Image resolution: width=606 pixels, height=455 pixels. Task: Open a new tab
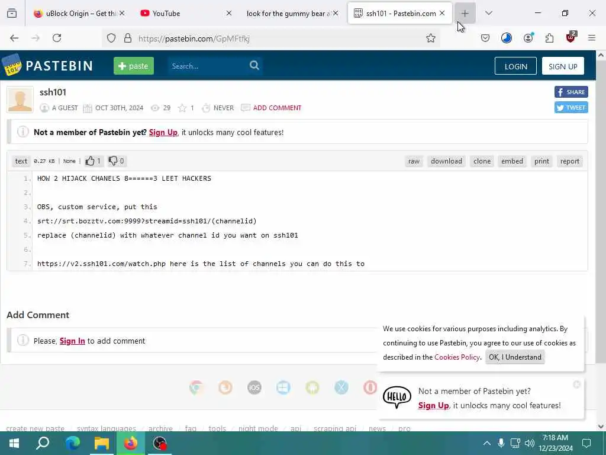[465, 13]
